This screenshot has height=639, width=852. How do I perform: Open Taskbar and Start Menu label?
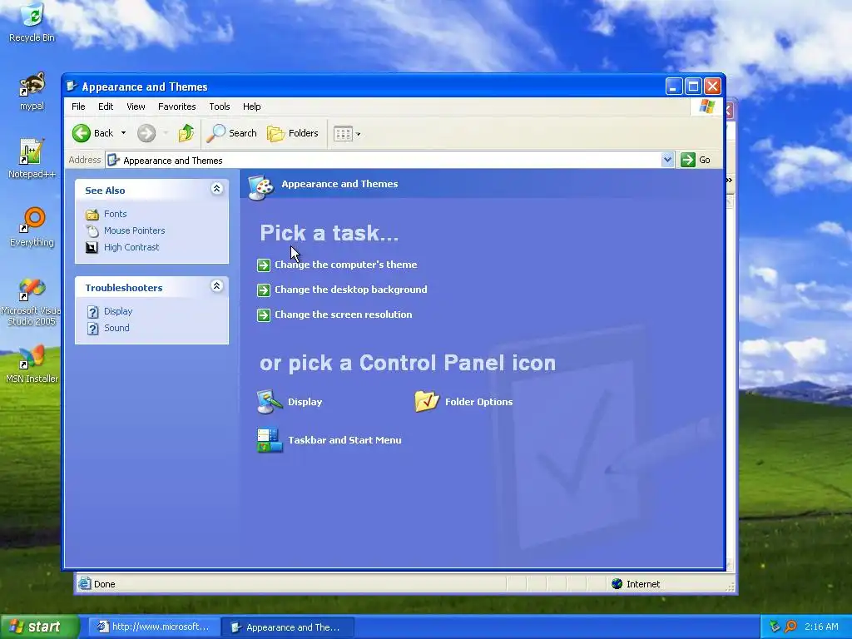[344, 440]
